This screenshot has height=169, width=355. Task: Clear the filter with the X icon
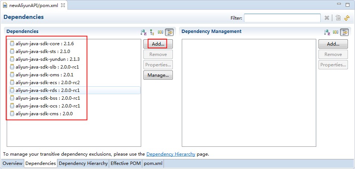coord(327,18)
